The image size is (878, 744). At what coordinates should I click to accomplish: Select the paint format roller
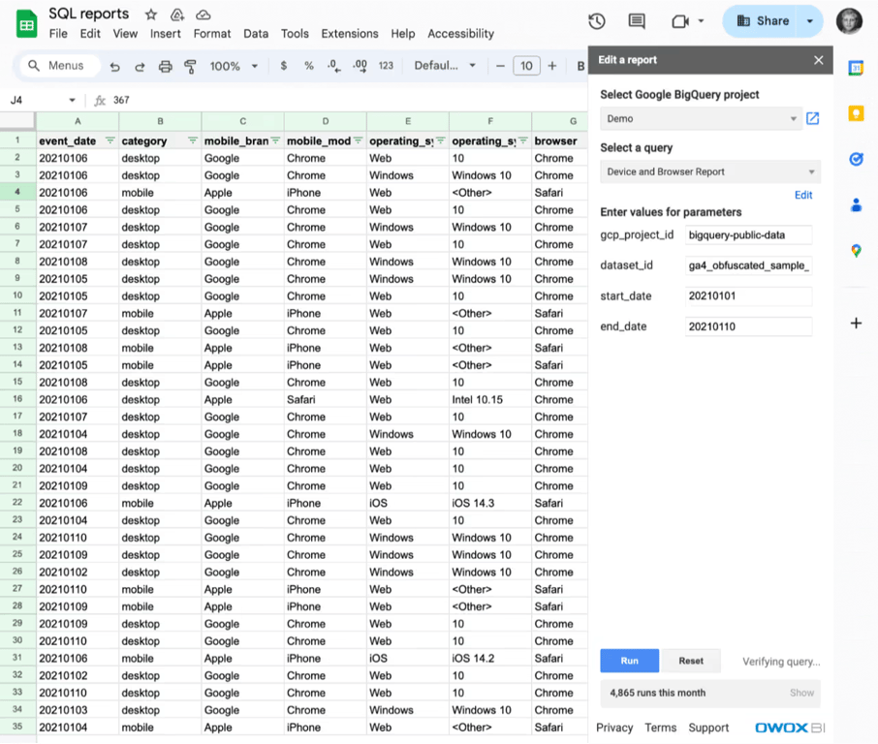tap(190, 67)
